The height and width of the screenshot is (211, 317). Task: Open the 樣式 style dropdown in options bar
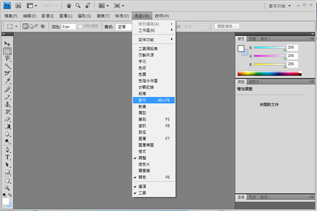pos(125,26)
